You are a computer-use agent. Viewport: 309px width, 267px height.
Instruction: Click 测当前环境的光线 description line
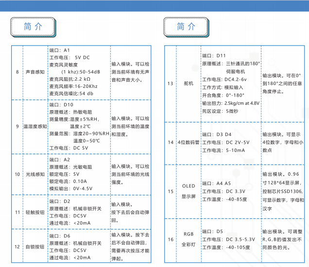coord(130,174)
